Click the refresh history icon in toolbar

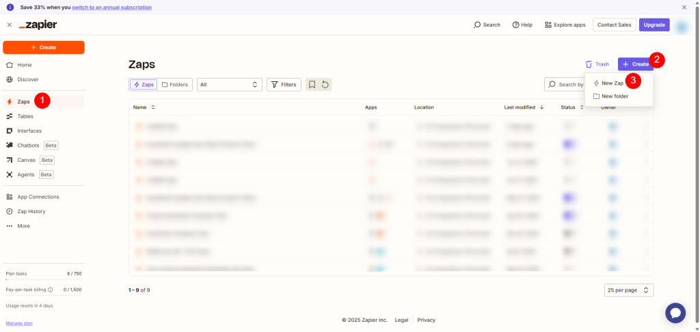(x=325, y=85)
